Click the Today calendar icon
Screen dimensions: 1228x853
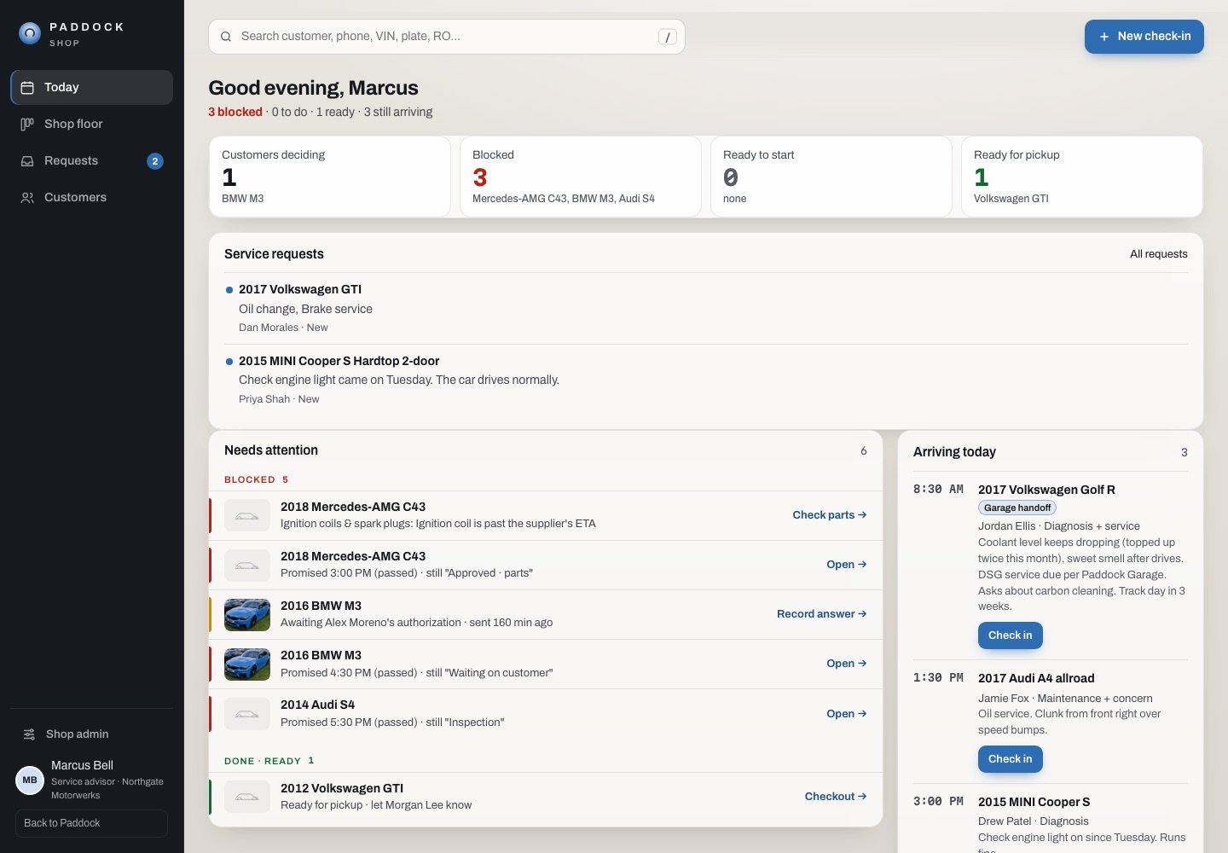pos(27,88)
